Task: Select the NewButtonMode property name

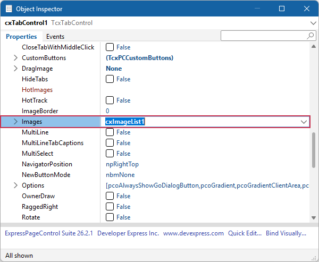Action: (x=46, y=174)
